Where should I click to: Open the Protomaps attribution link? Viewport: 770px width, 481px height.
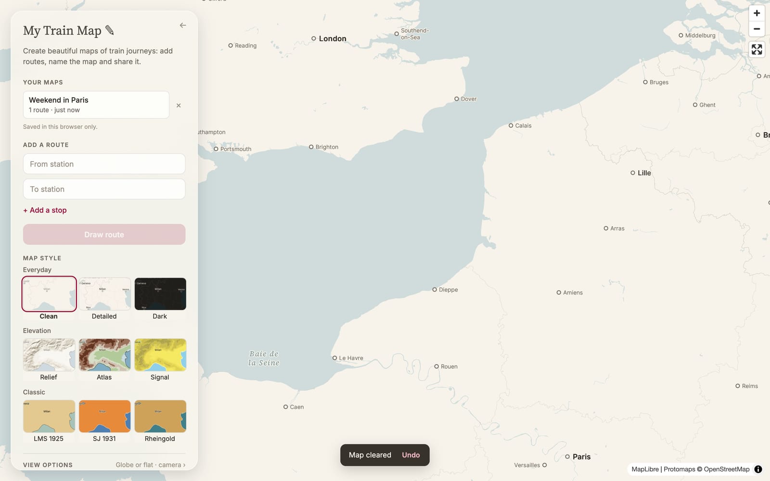(x=679, y=469)
